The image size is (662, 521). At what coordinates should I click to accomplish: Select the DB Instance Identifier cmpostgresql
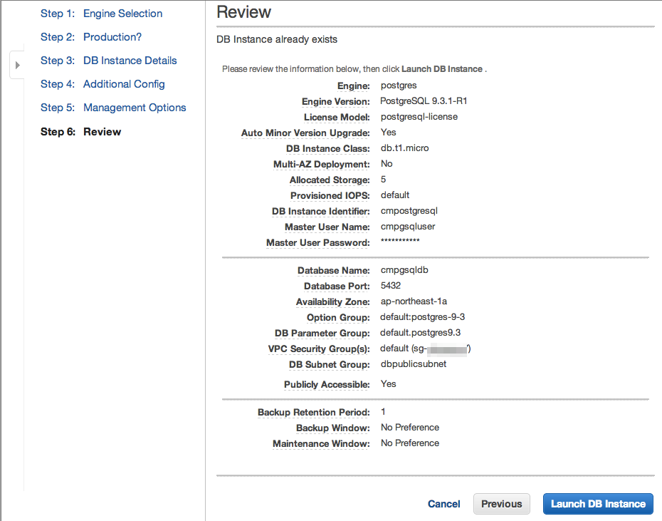[x=409, y=210]
